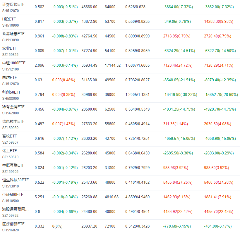Screen dimensions: 240x234
Task: Click price 5.251 in 中证500ETF row
Action: coord(40,197)
